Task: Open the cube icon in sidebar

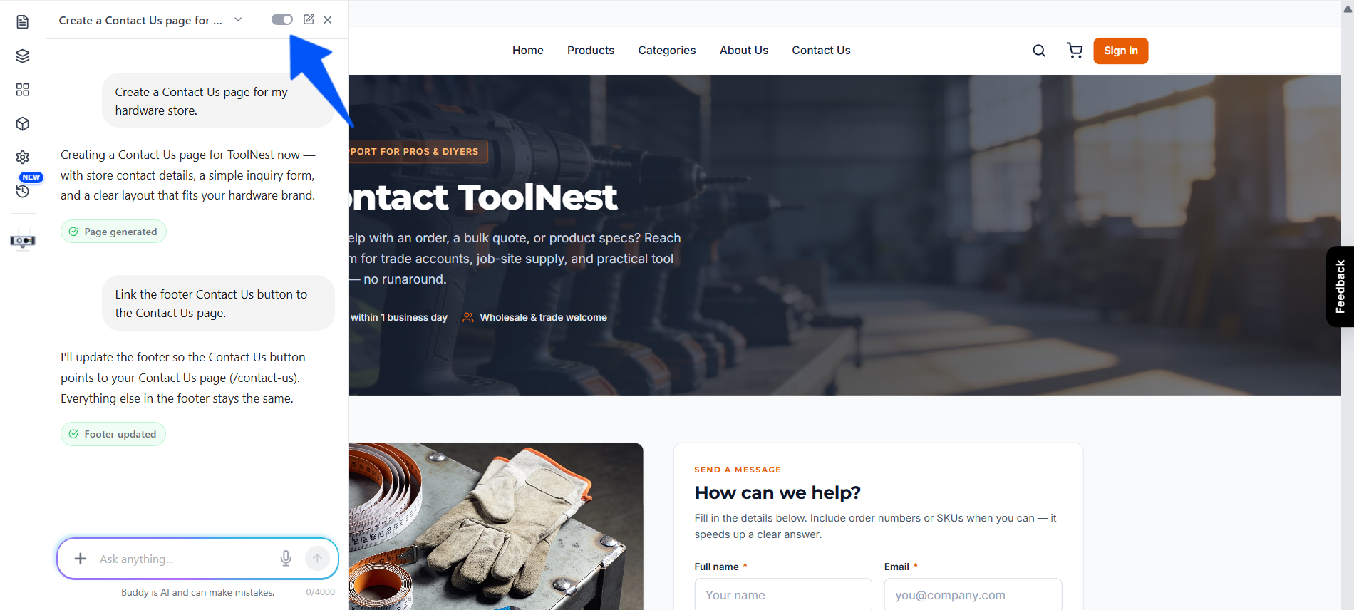Action: coord(23,124)
